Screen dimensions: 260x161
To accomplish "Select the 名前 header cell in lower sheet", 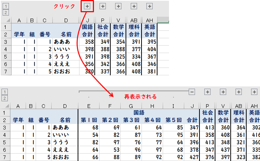I will [66, 120].
